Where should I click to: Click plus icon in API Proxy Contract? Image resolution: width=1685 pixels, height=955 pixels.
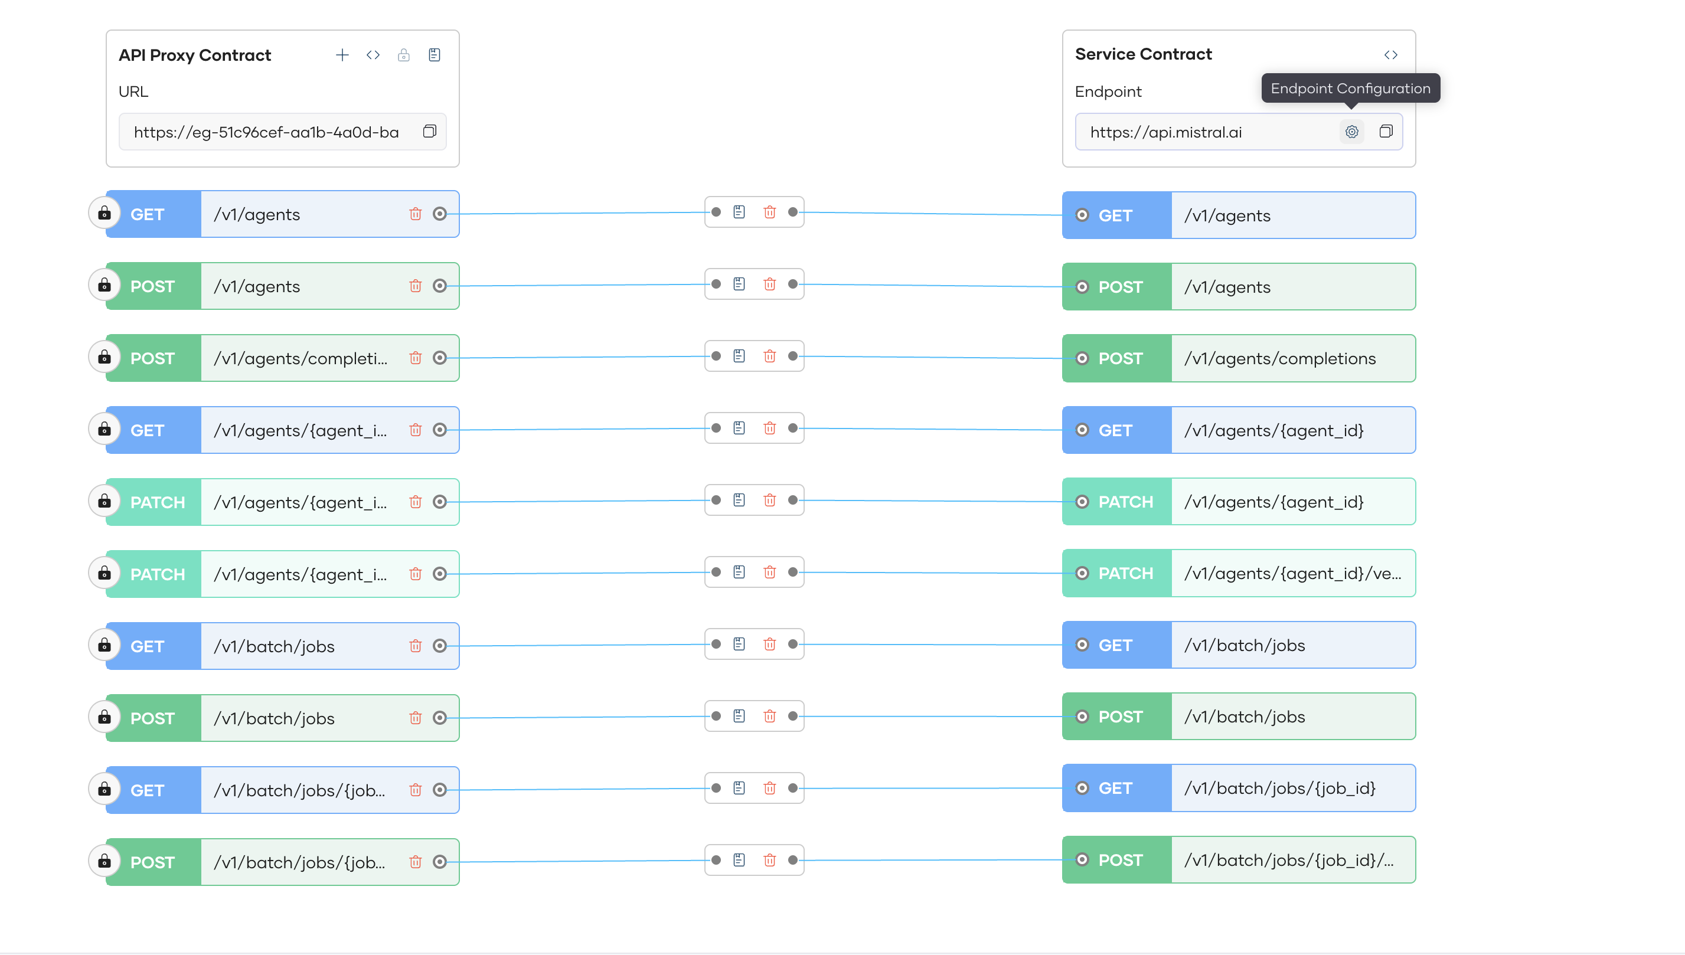coord(342,55)
